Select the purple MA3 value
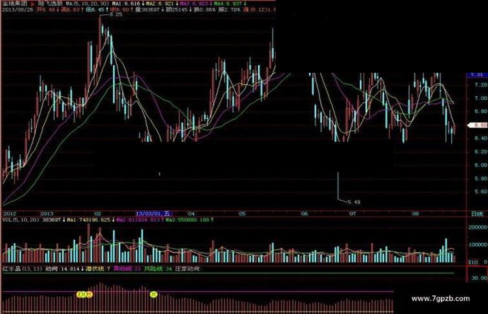Image resolution: width=488 pixels, height=314 pixels. pyautogui.click(x=196, y=4)
